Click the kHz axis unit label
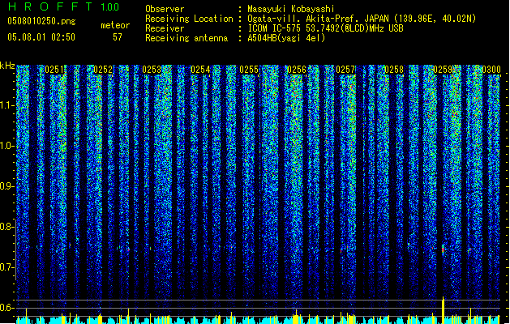The height and width of the screenshot is (324, 510). pyautogui.click(x=7, y=66)
